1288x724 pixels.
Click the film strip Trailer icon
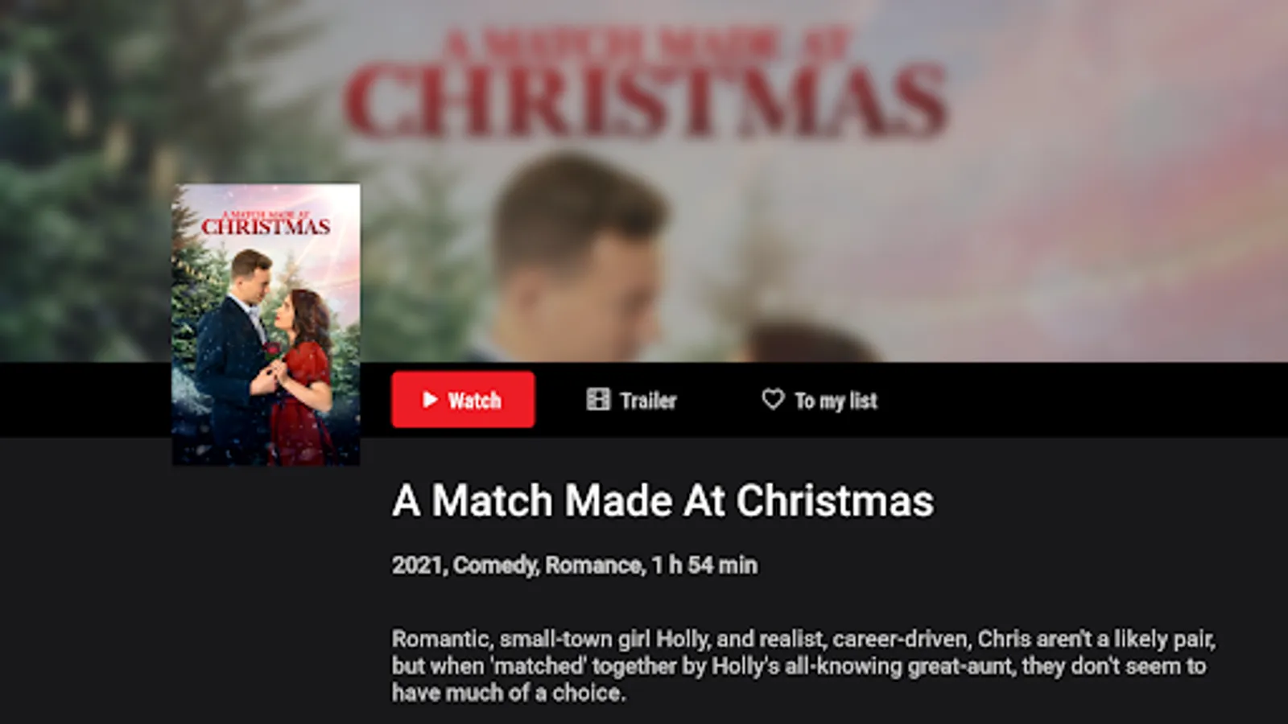click(x=598, y=400)
